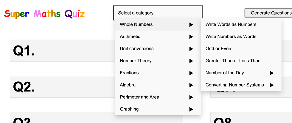292x123 pixels.
Task: Click the Algebra submenu arrow
Action: coord(191,85)
